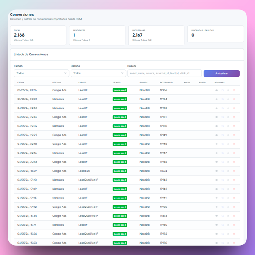This screenshot has height=255, width=255.
Task: Click date 05/05/26, 00:31
Action: click(x=27, y=99)
